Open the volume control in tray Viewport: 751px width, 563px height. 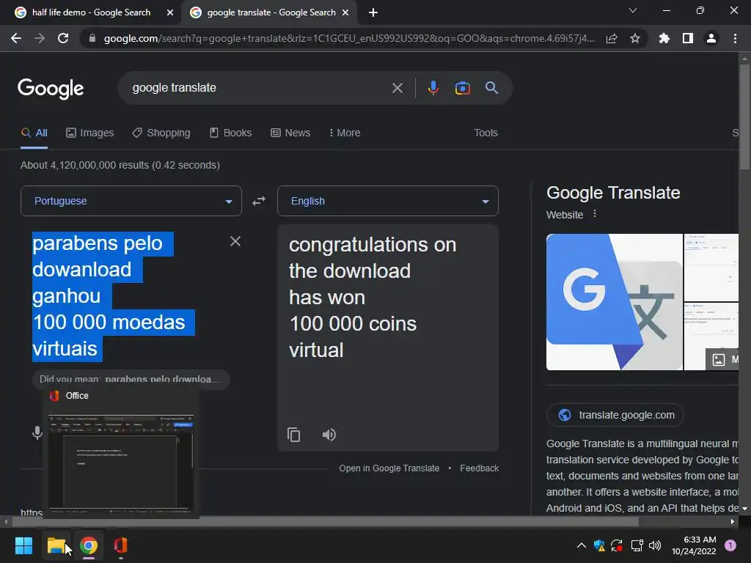655,545
